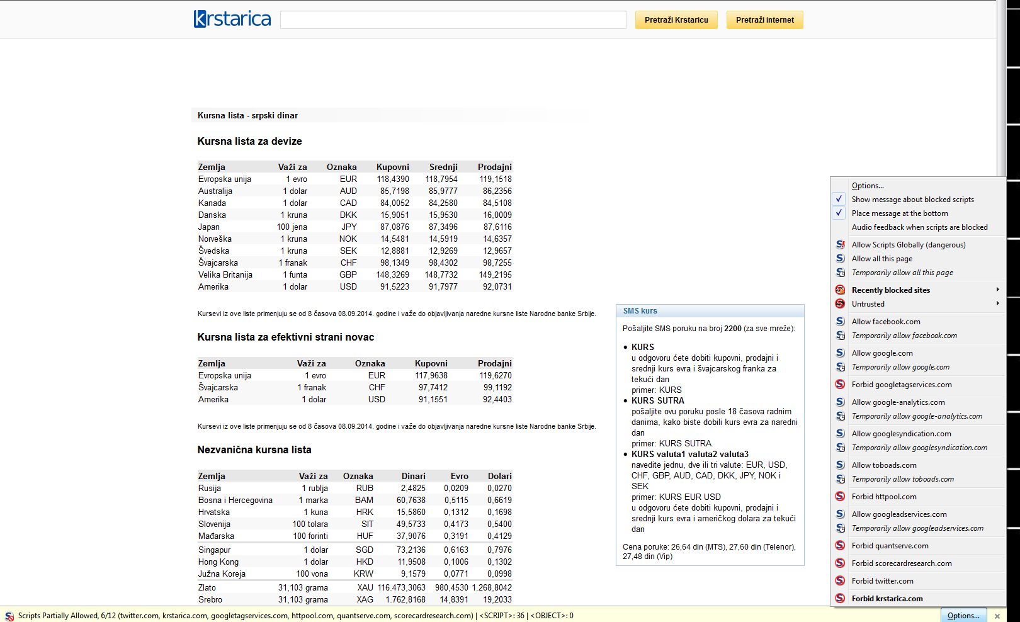This screenshot has height=622, width=1020.
Task: Choose Forbid scorecardresearch.com menu entry
Action: [901, 563]
